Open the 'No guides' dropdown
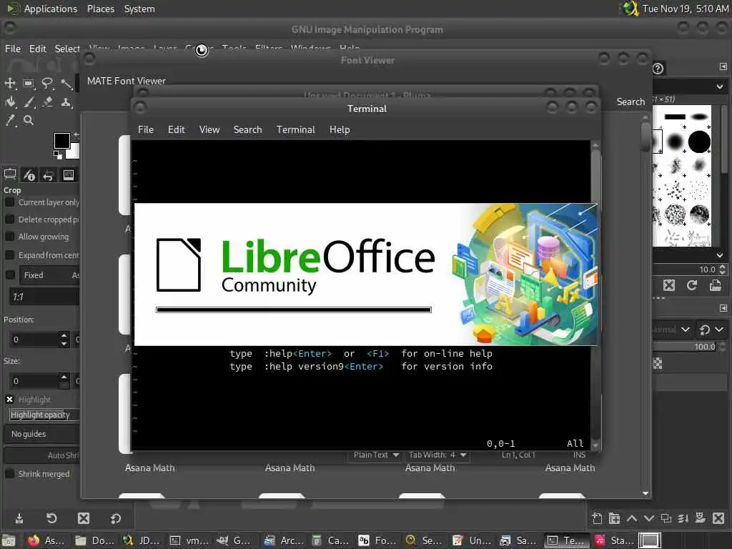The width and height of the screenshot is (732, 549). (x=42, y=434)
